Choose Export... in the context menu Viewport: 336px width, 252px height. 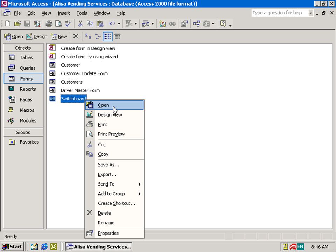pyautogui.click(x=114, y=174)
